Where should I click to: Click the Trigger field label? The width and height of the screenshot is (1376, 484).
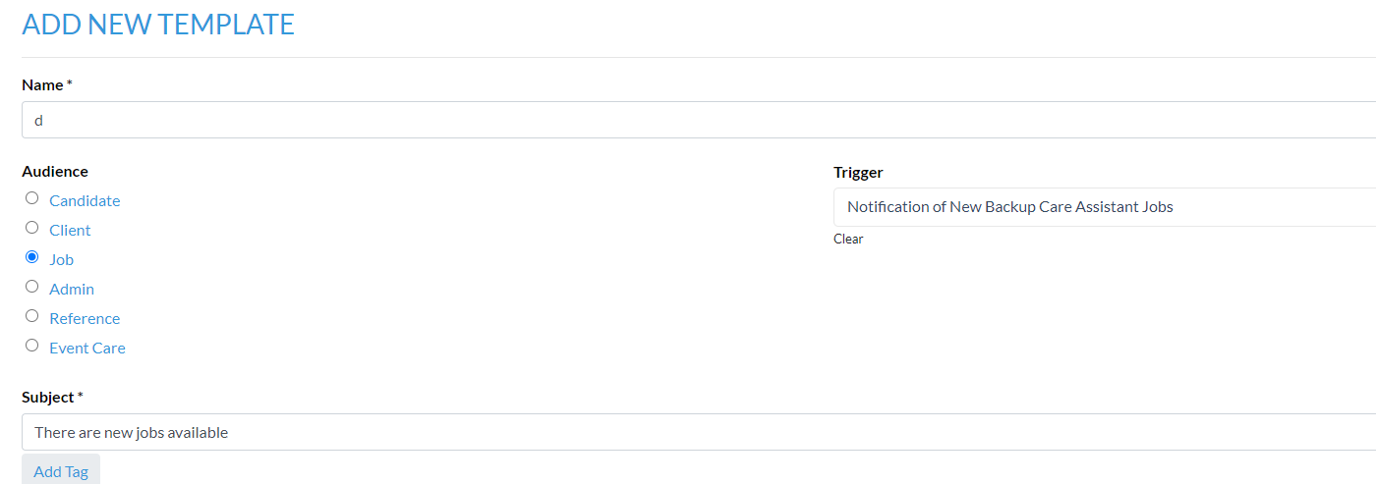858,172
